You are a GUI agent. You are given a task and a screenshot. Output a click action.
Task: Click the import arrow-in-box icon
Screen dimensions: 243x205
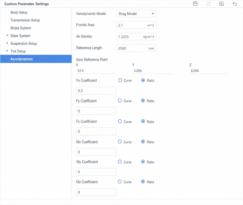pos(222,4)
